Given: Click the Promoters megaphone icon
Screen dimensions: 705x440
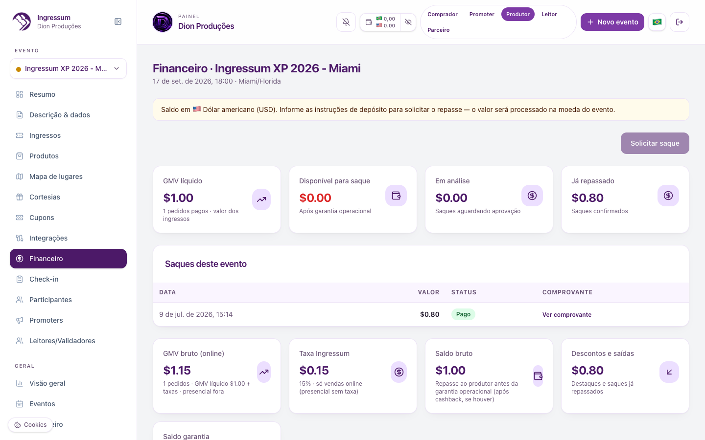Looking at the screenshot, I should point(20,320).
